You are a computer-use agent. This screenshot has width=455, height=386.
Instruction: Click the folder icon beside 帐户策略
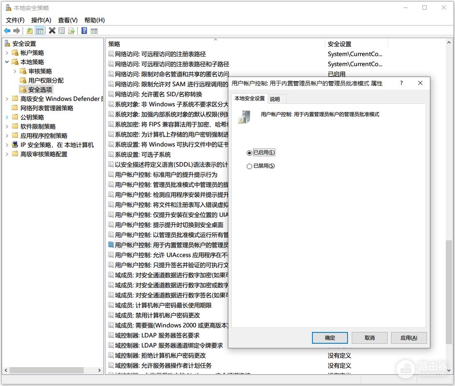tap(15, 53)
